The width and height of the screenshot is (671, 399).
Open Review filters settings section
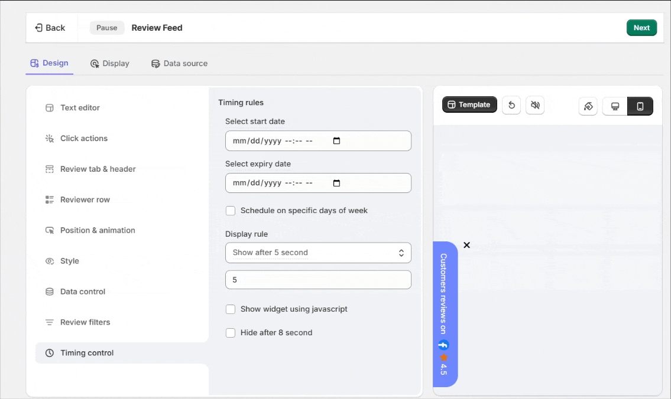click(85, 322)
